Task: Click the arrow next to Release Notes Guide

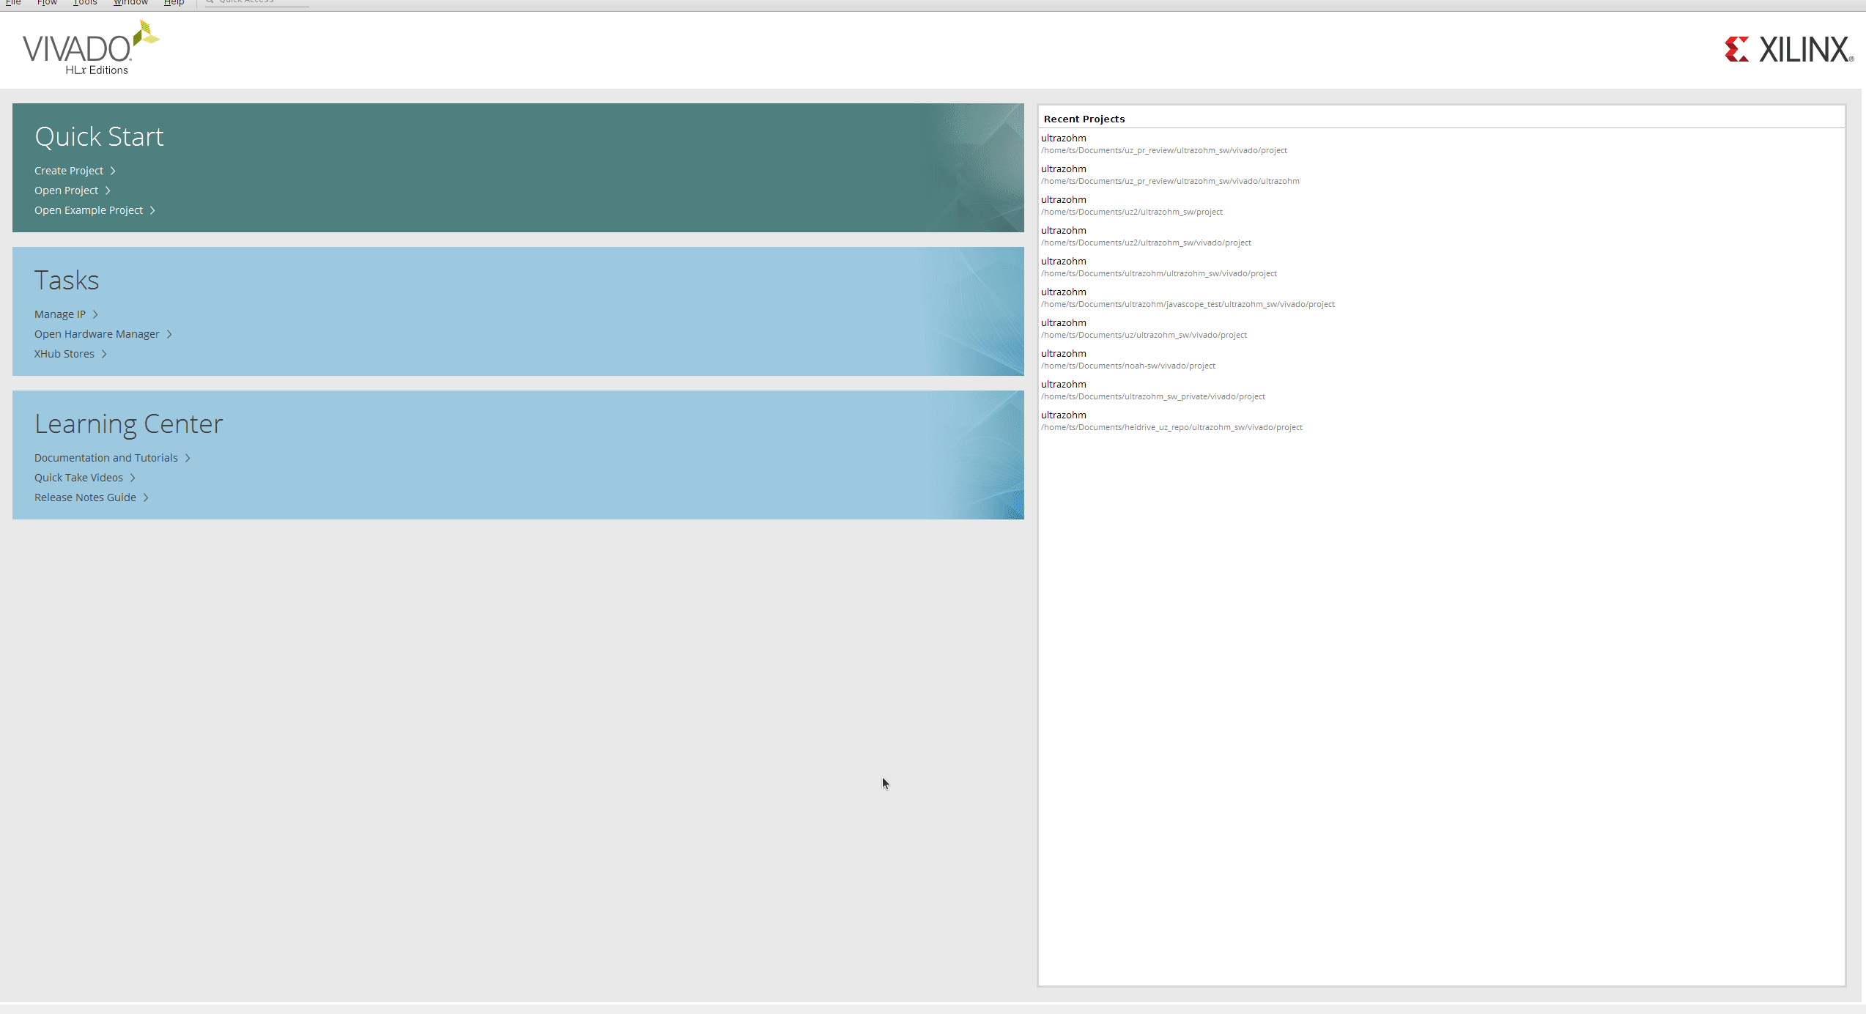Action: click(x=144, y=497)
